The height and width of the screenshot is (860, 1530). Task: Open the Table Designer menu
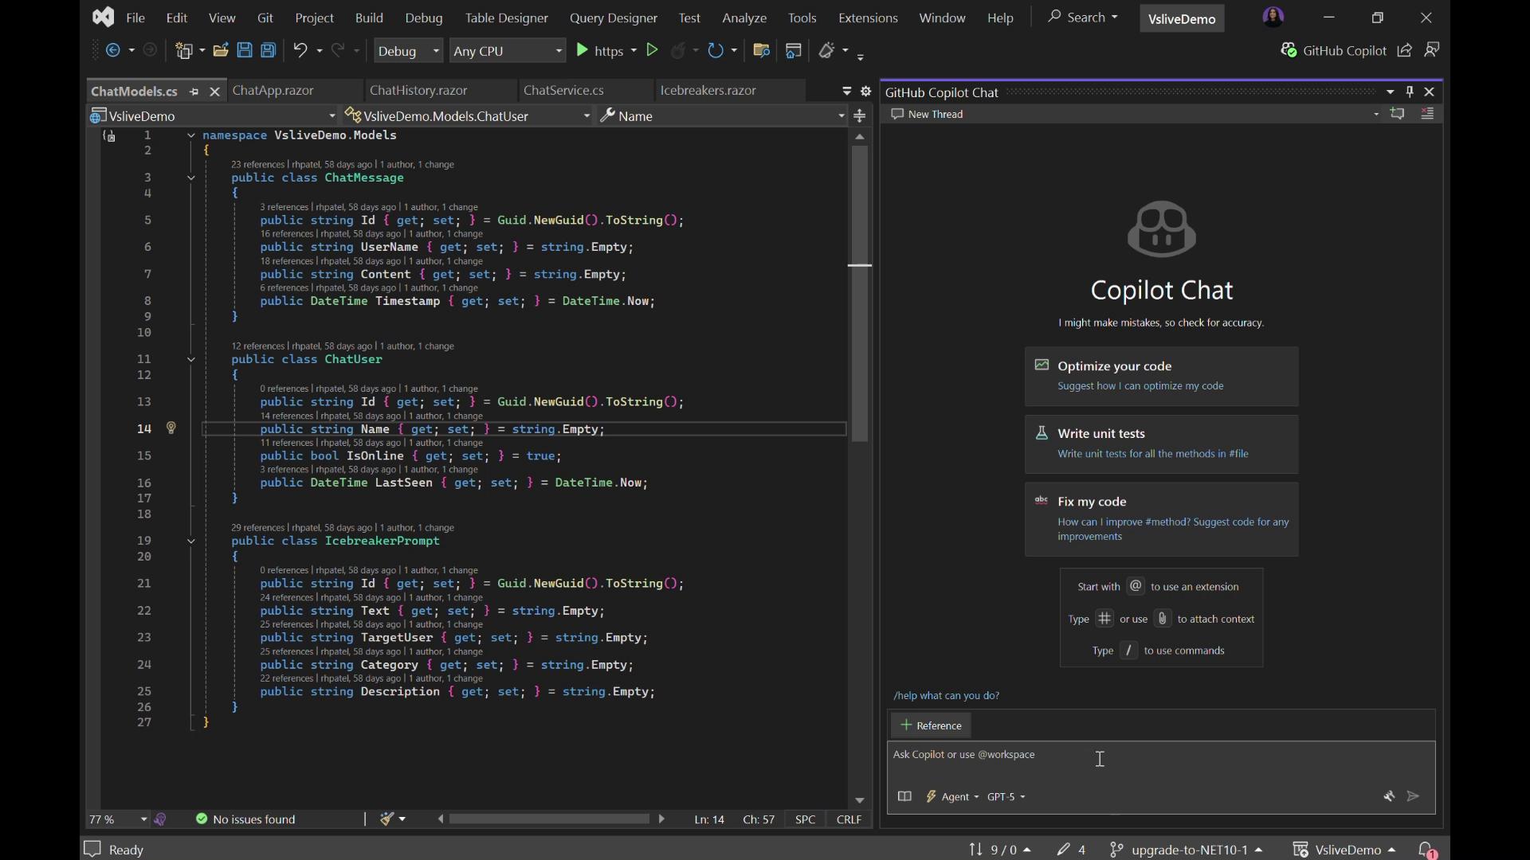point(507,18)
